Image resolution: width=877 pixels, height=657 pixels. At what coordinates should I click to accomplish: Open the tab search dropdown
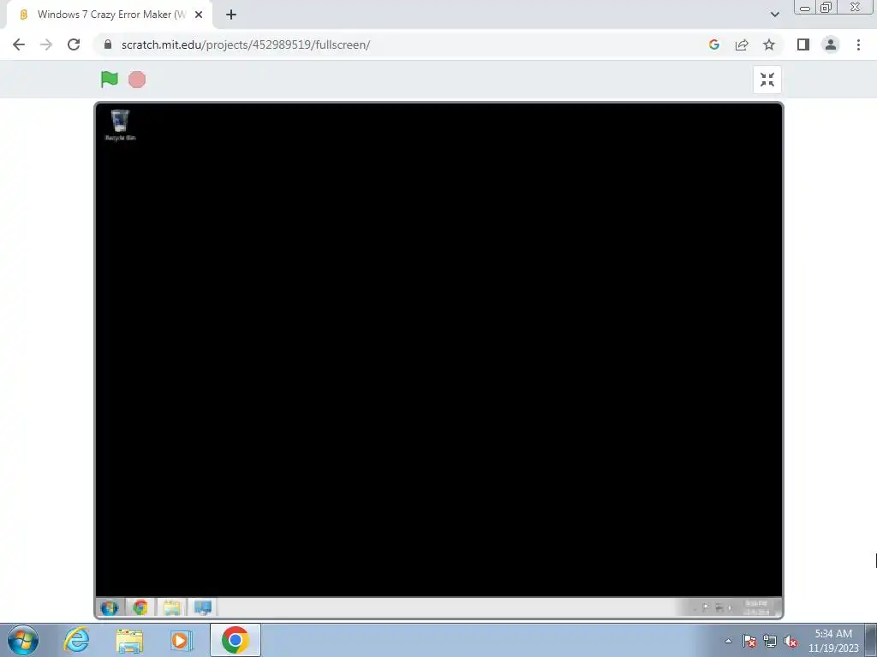[x=774, y=15]
